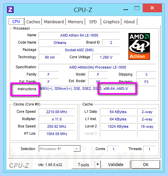Click the Core Speed value 2210.08 MHz

coord(57,112)
